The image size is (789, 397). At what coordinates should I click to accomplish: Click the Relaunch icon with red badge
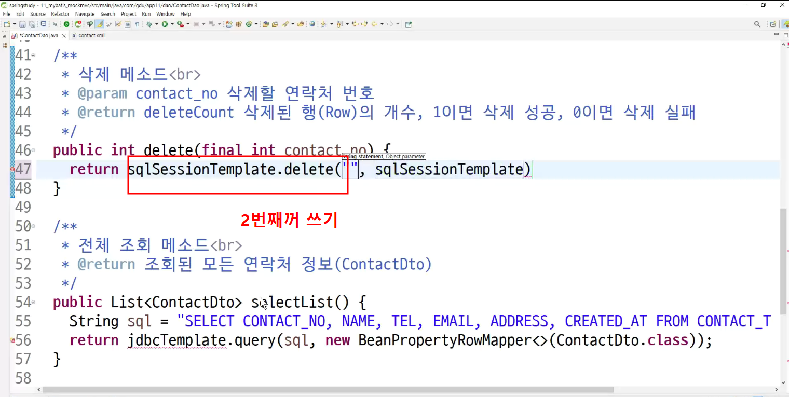pyautogui.click(x=78, y=24)
